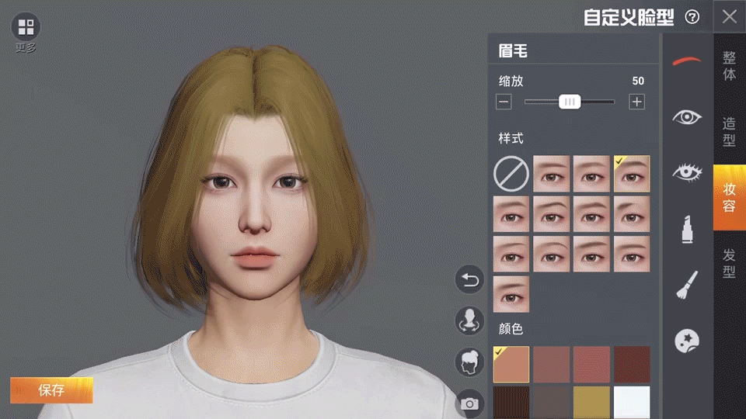Decrease eyebrow scale with minus button
The image size is (746, 419).
[x=504, y=102]
